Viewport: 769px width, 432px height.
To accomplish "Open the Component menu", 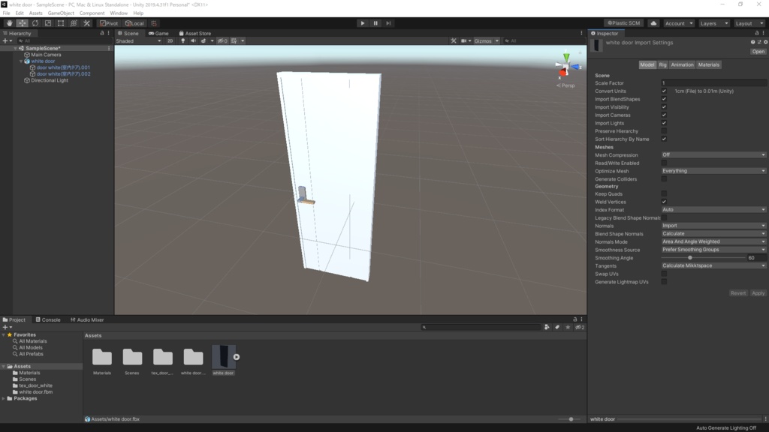I will click(92, 13).
